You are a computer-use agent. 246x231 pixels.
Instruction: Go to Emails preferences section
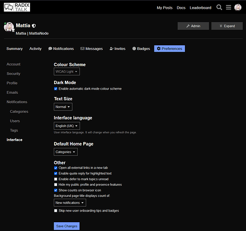pyautogui.click(x=12, y=92)
